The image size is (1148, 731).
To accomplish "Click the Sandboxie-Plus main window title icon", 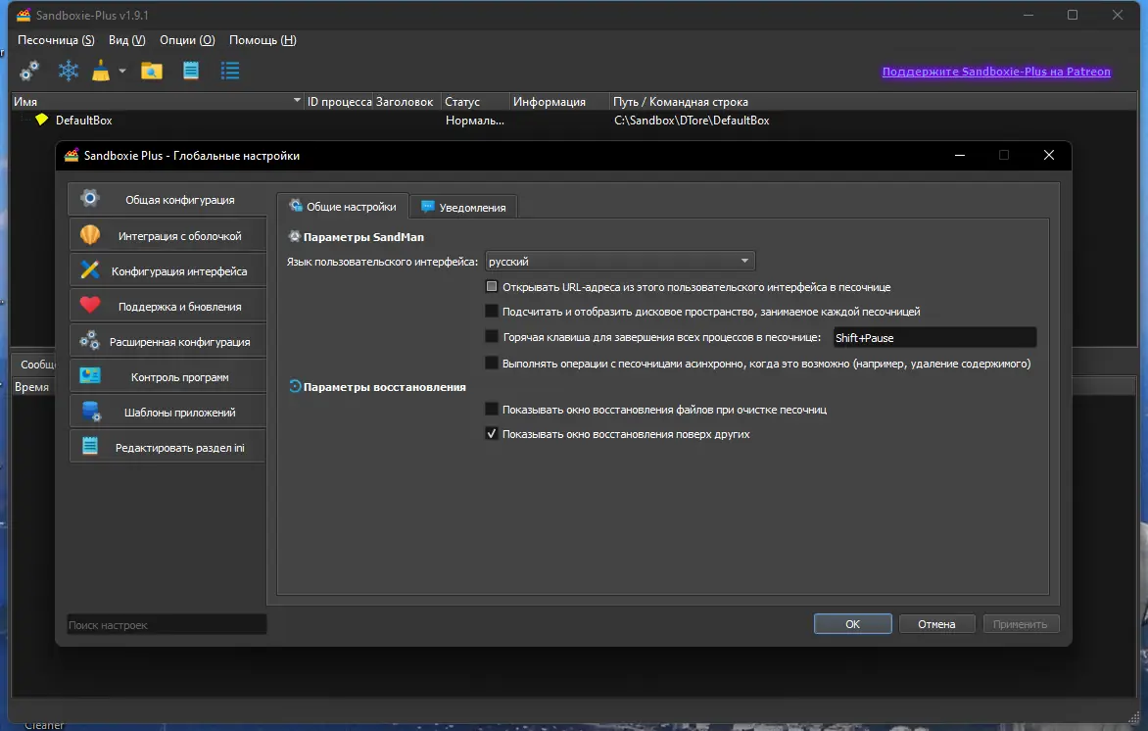I will click(24, 15).
